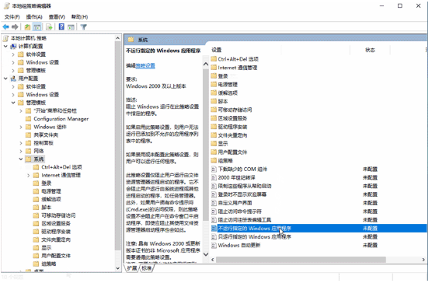Select Ctrl+Alt+Del 选项 in left tree

click(x=61, y=167)
